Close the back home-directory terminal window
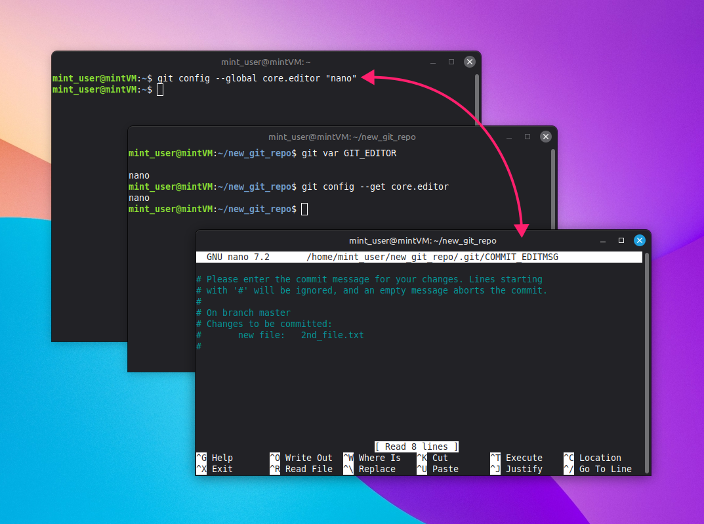This screenshot has width=704, height=524. [470, 62]
